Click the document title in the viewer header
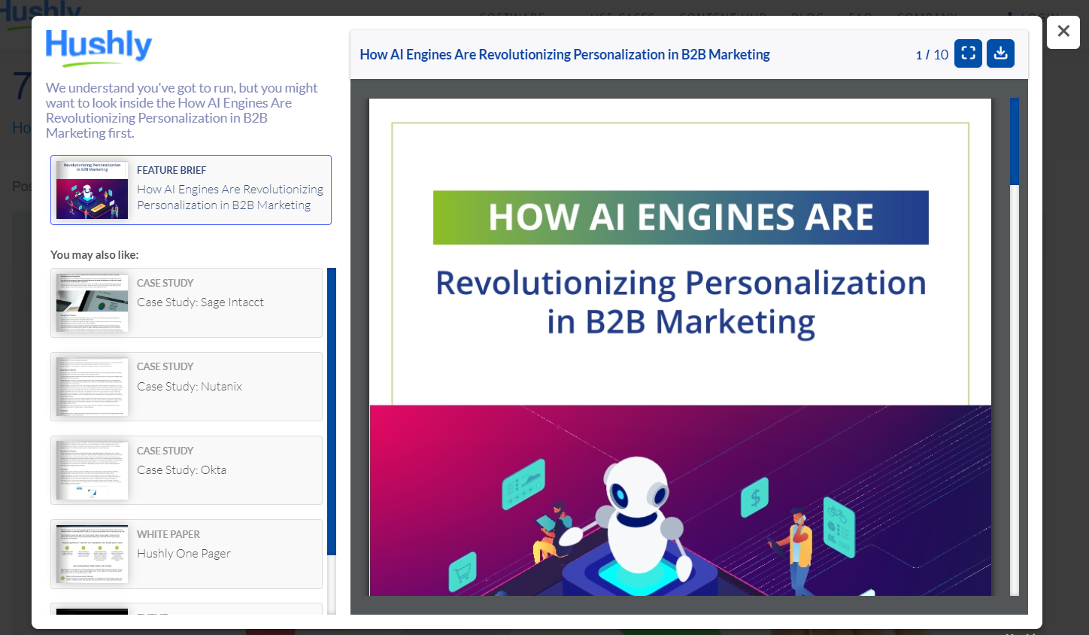Image resolution: width=1089 pixels, height=635 pixels. pos(563,53)
